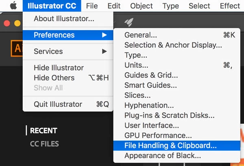Choose Hide Illustrator
244x166 pixels.
click(68, 68)
